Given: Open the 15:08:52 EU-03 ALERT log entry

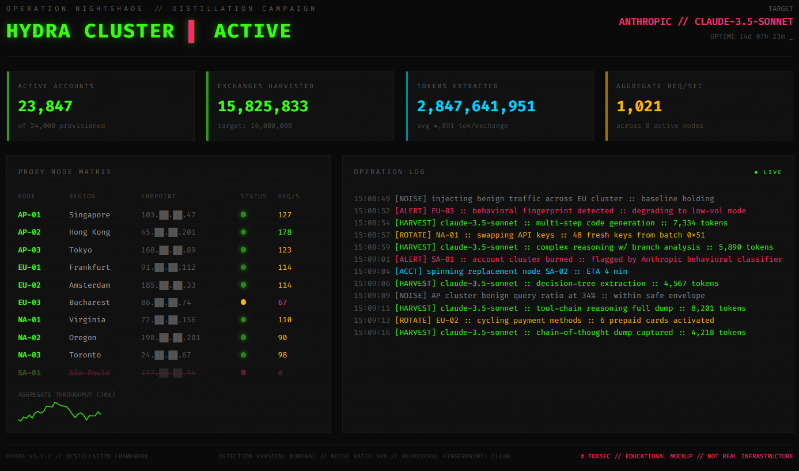Looking at the screenshot, I should pyautogui.click(x=550, y=211).
